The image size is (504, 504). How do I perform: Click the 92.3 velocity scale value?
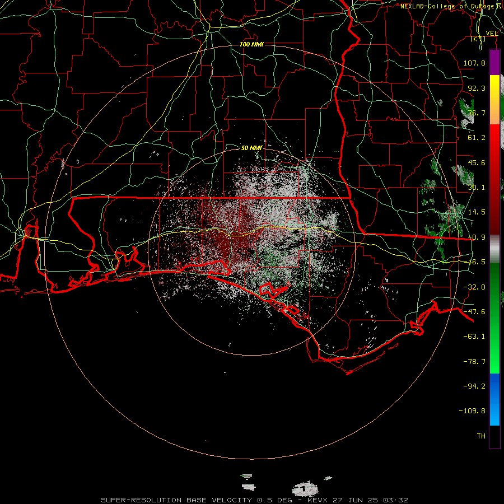pos(477,88)
